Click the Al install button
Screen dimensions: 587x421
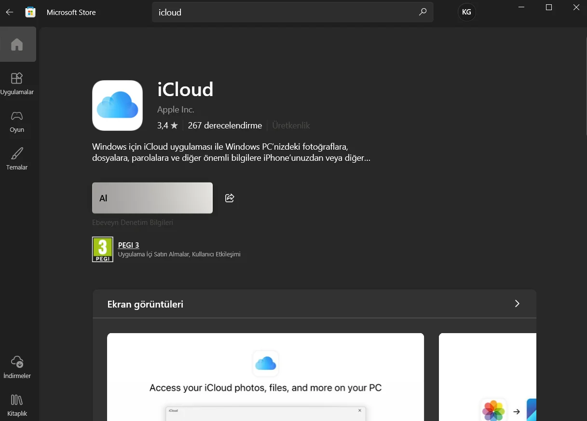click(x=152, y=198)
